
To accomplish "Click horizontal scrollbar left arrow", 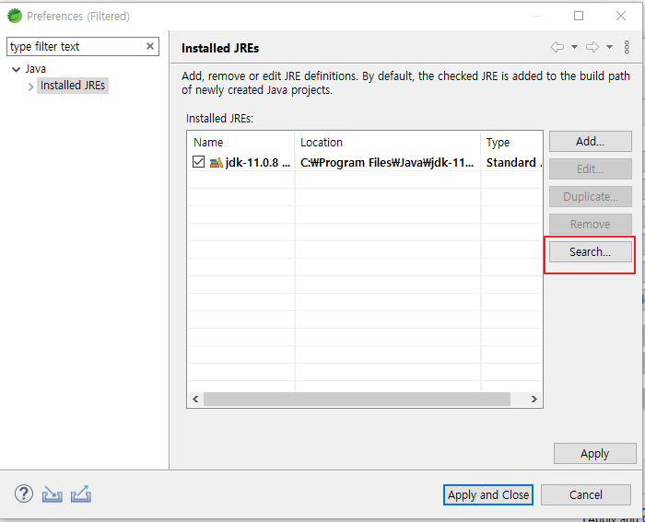I will (195, 400).
